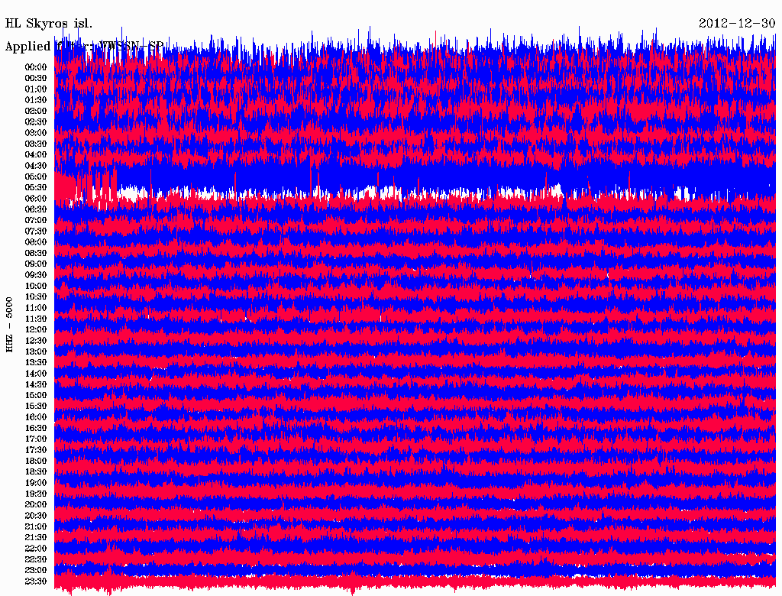Select the 11:00 time label
782x596 pixels.
36,307
